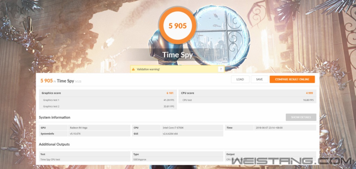
Task: Click the Time Spy title banner
Action: pyautogui.click(x=178, y=55)
